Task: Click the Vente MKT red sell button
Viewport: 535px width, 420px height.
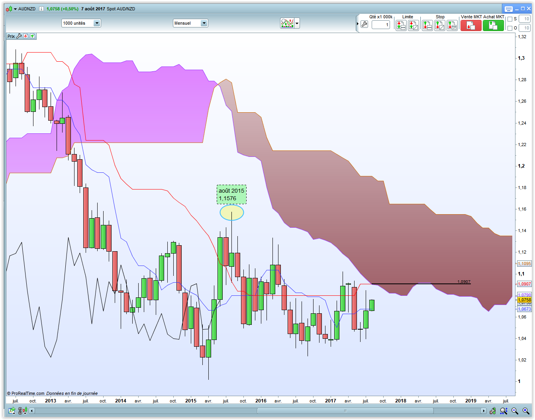Action: [x=471, y=25]
